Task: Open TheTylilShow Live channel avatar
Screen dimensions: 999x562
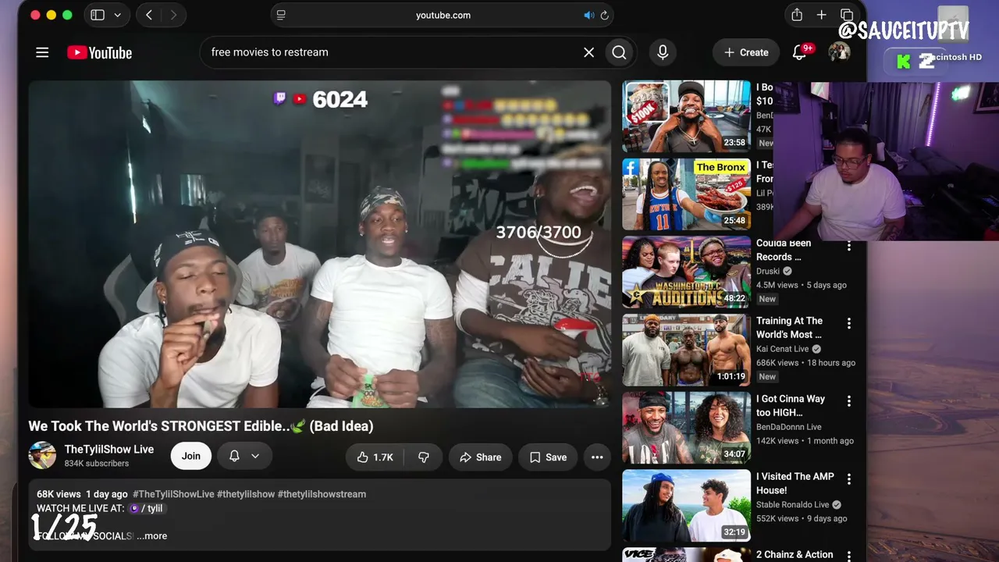Action: point(42,456)
